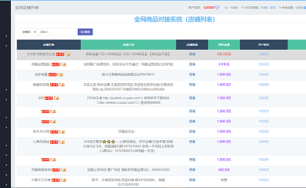
Task: Click 免费 in 小猴子工作室 row
Action: [224, 180]
